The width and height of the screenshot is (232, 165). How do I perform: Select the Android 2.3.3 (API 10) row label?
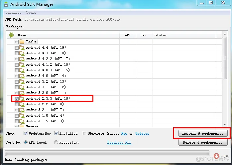tap(48, 99)
